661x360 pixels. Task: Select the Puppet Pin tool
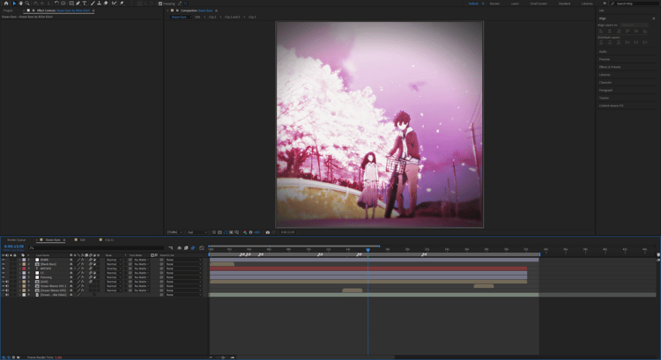pyautogui.click(x=122, y=4)
